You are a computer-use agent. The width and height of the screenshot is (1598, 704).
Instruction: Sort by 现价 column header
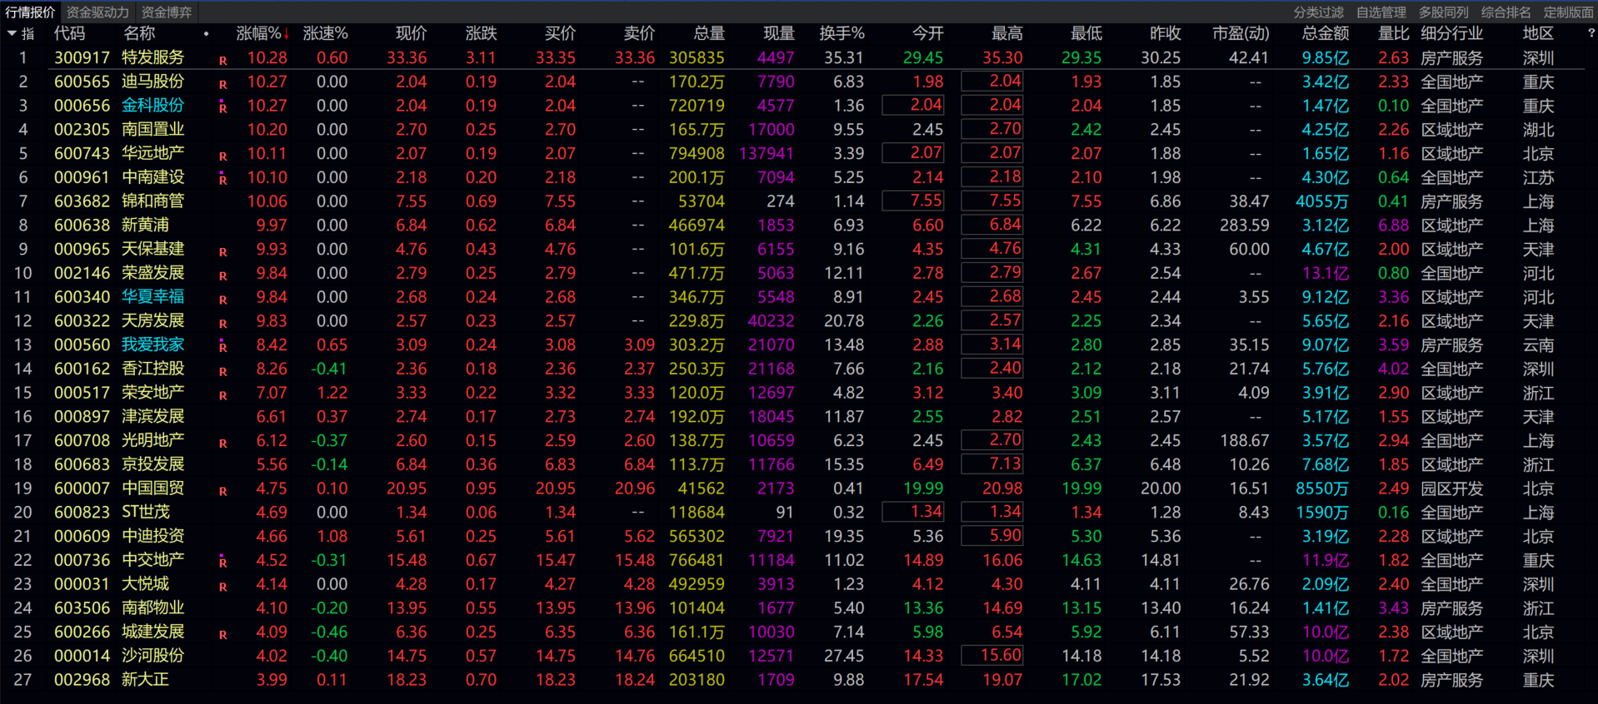coord(411,33)
